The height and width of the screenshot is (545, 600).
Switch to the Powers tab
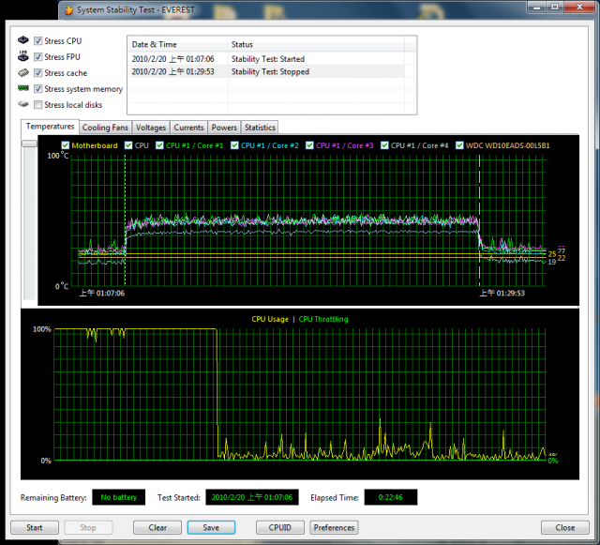224,128
